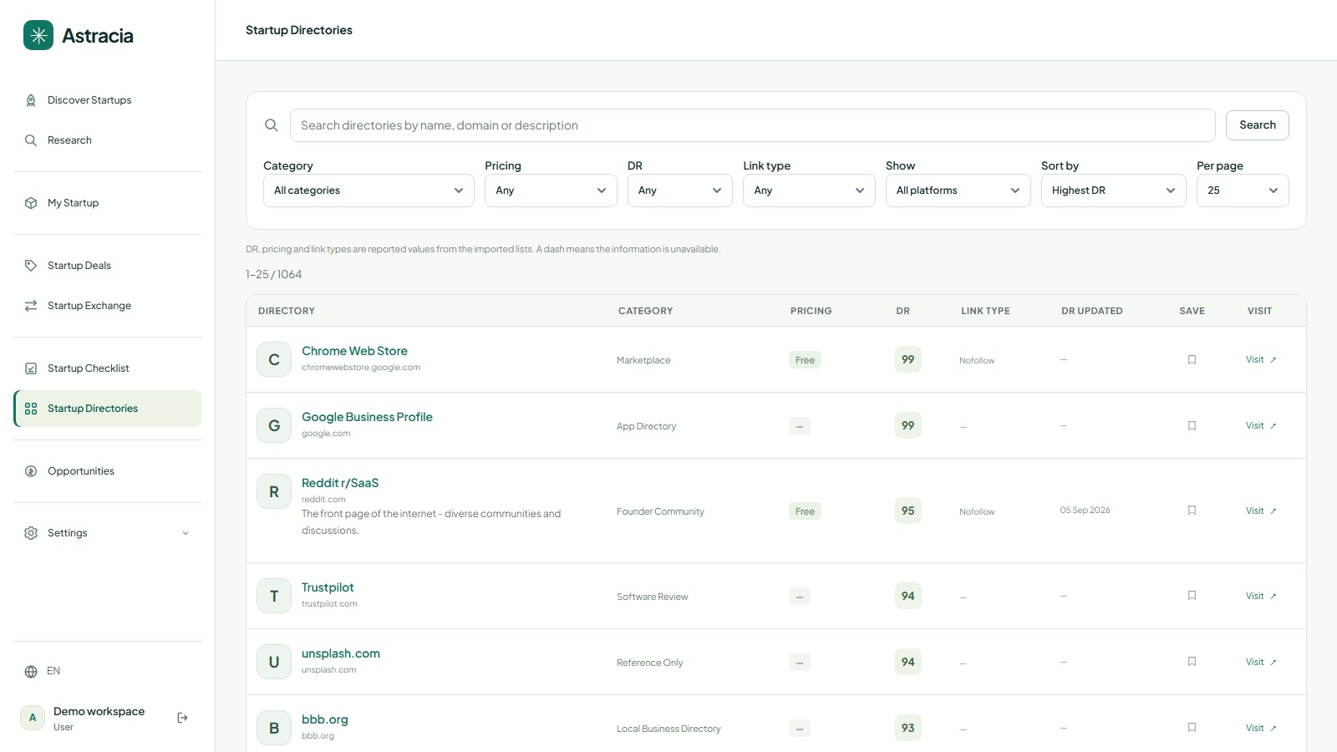Click the Settings gear icon
1337x752 pixels.
(x=31, y=533)
